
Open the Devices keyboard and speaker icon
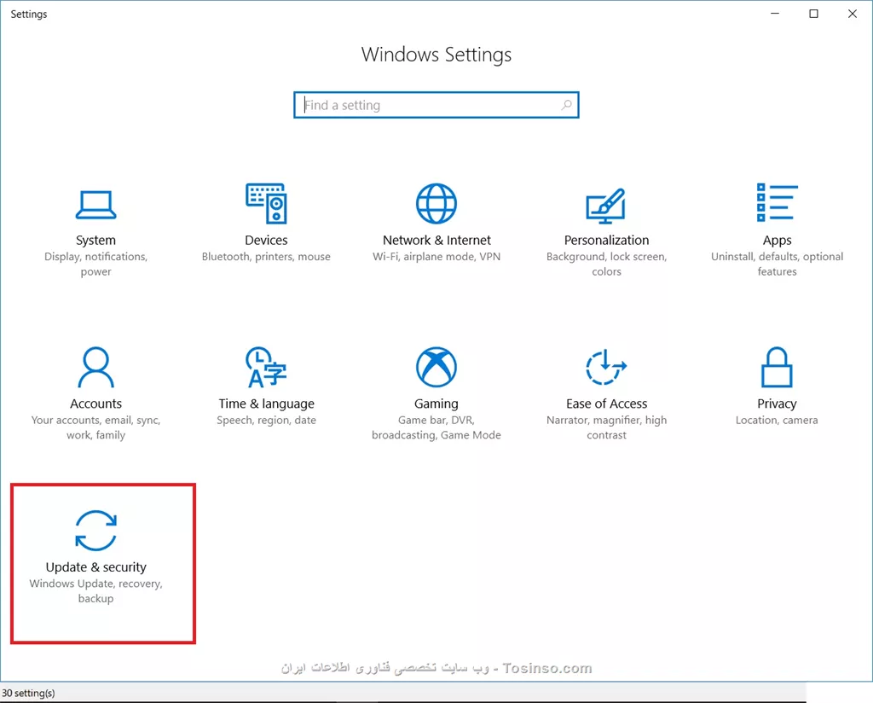tap(266, 203)
